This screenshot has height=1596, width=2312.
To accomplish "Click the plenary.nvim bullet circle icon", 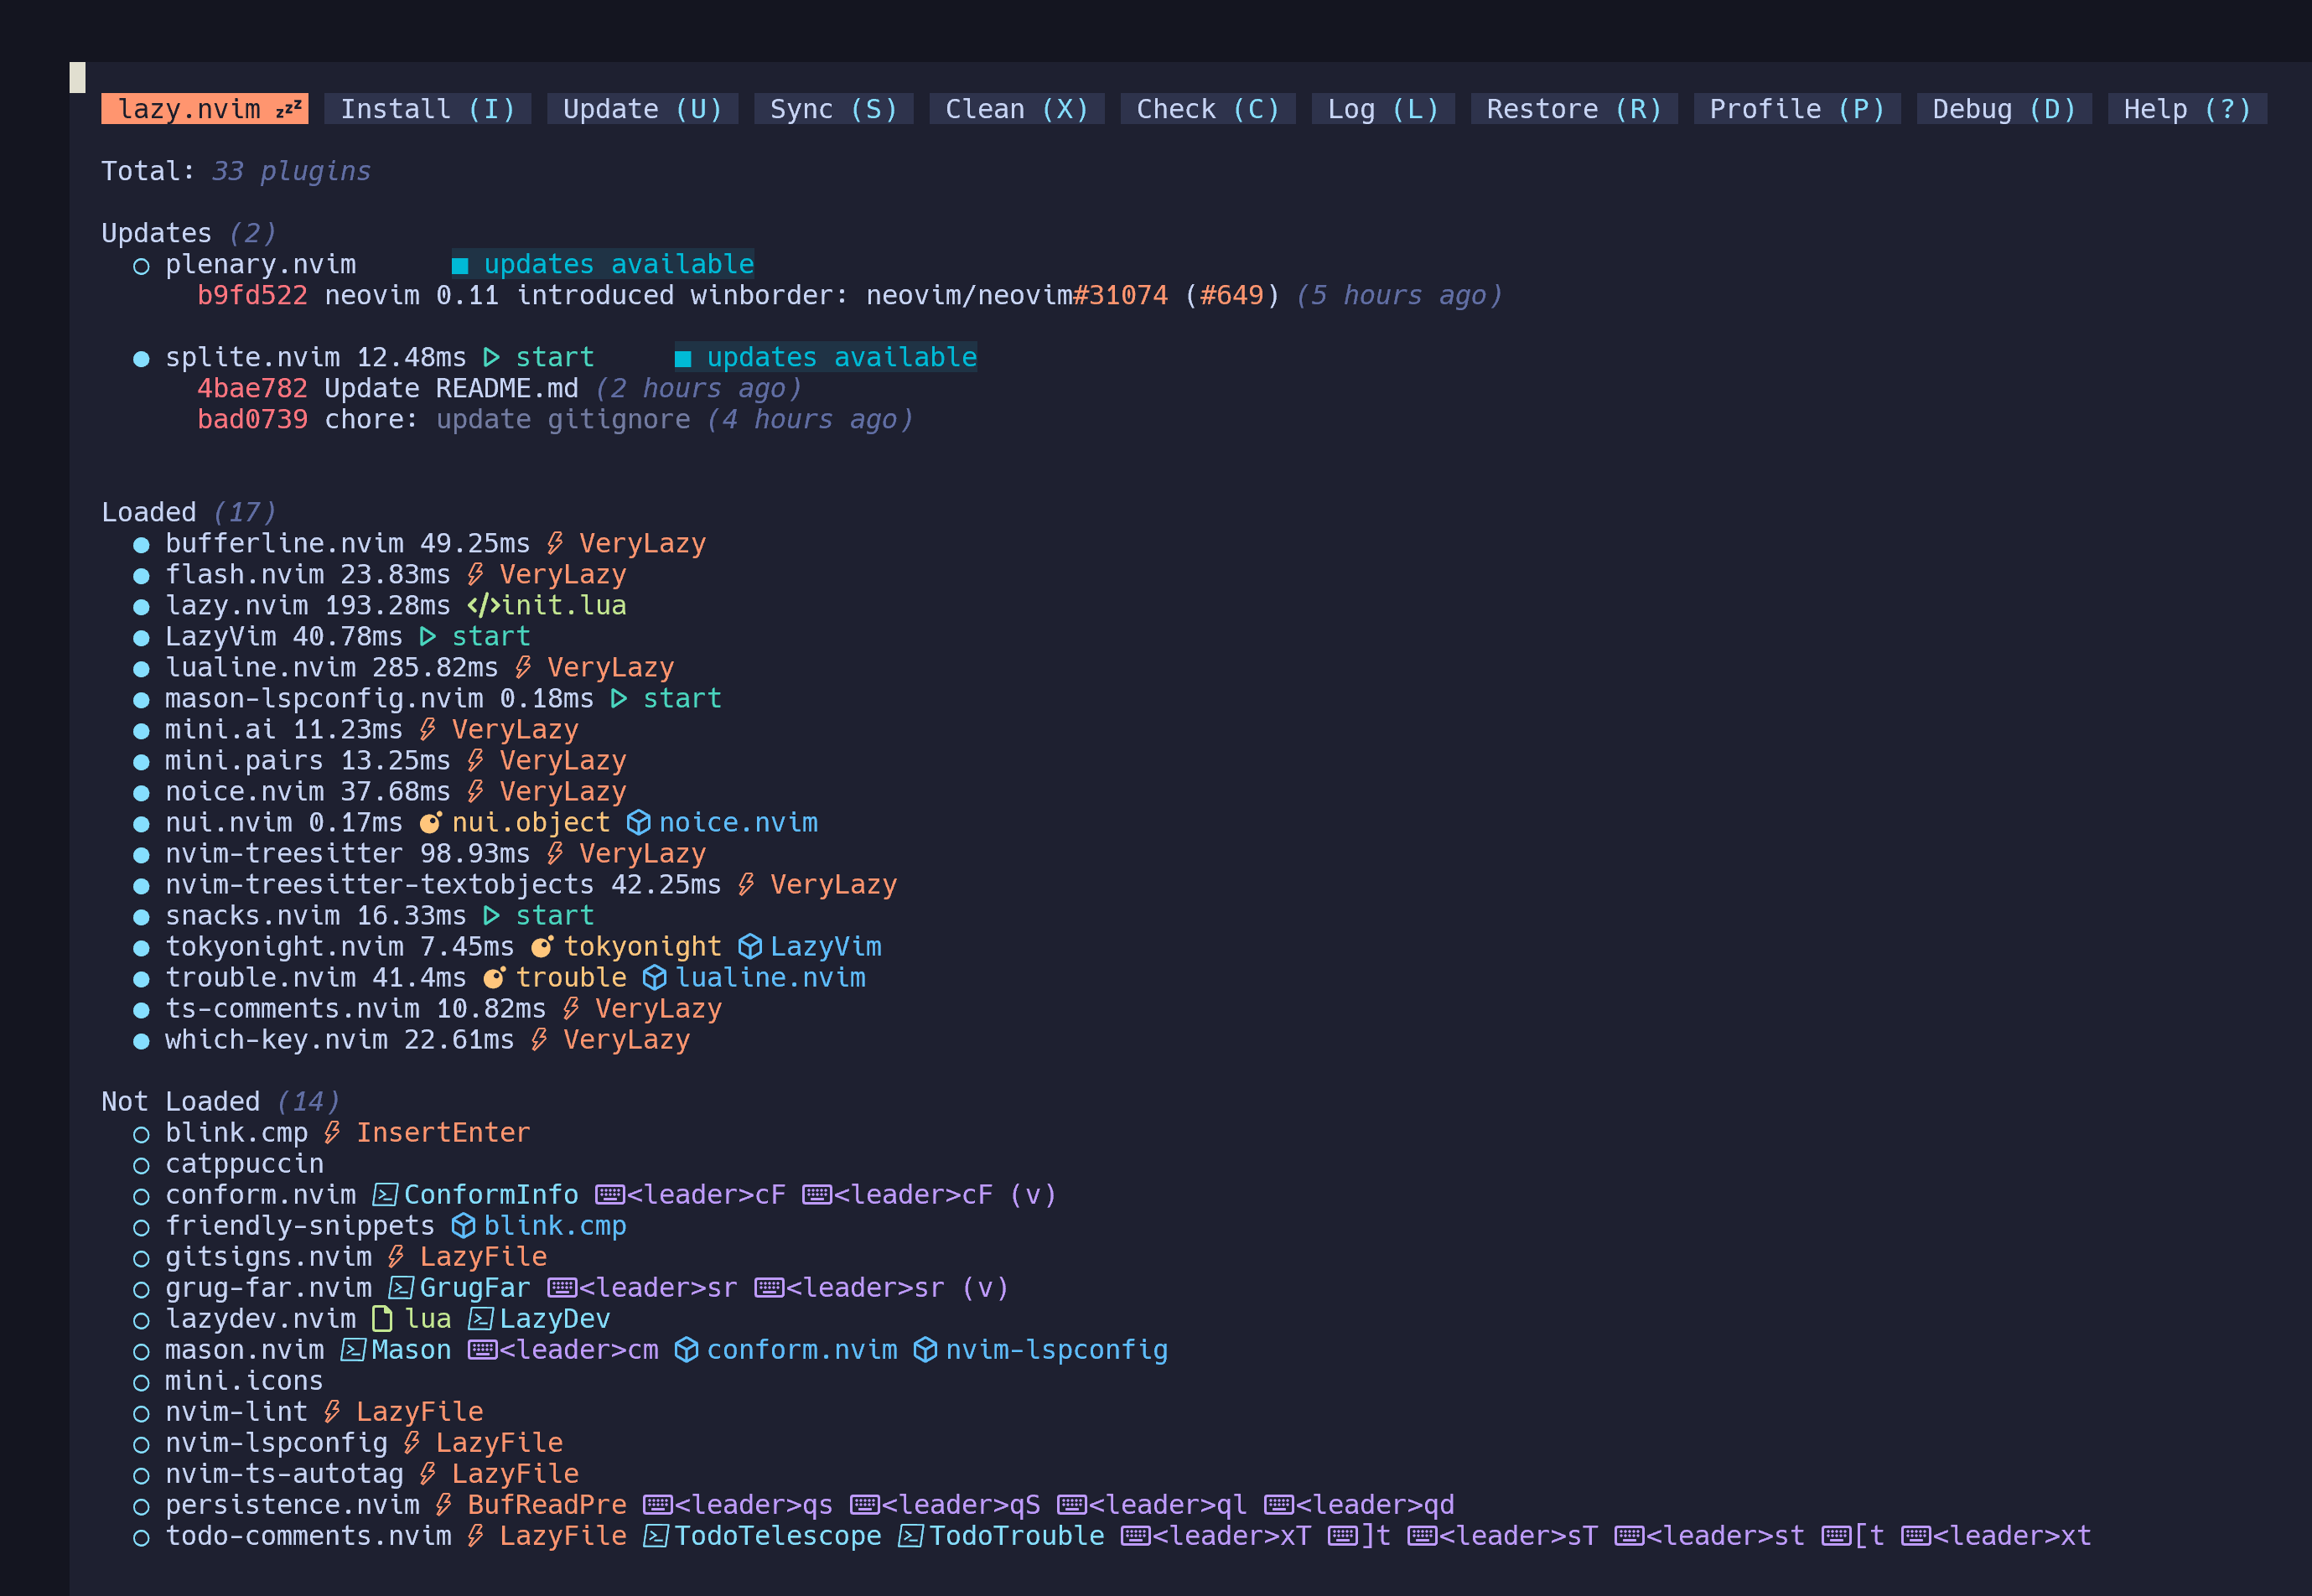I will coord(141,266).
